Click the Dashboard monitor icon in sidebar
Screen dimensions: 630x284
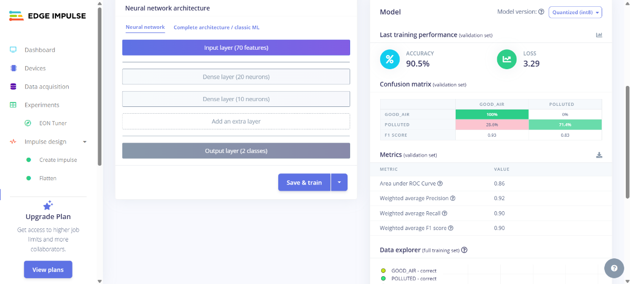click(14, 50)
